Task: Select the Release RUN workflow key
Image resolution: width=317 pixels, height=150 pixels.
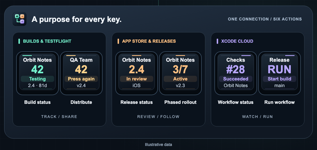Action: [280, 73]
